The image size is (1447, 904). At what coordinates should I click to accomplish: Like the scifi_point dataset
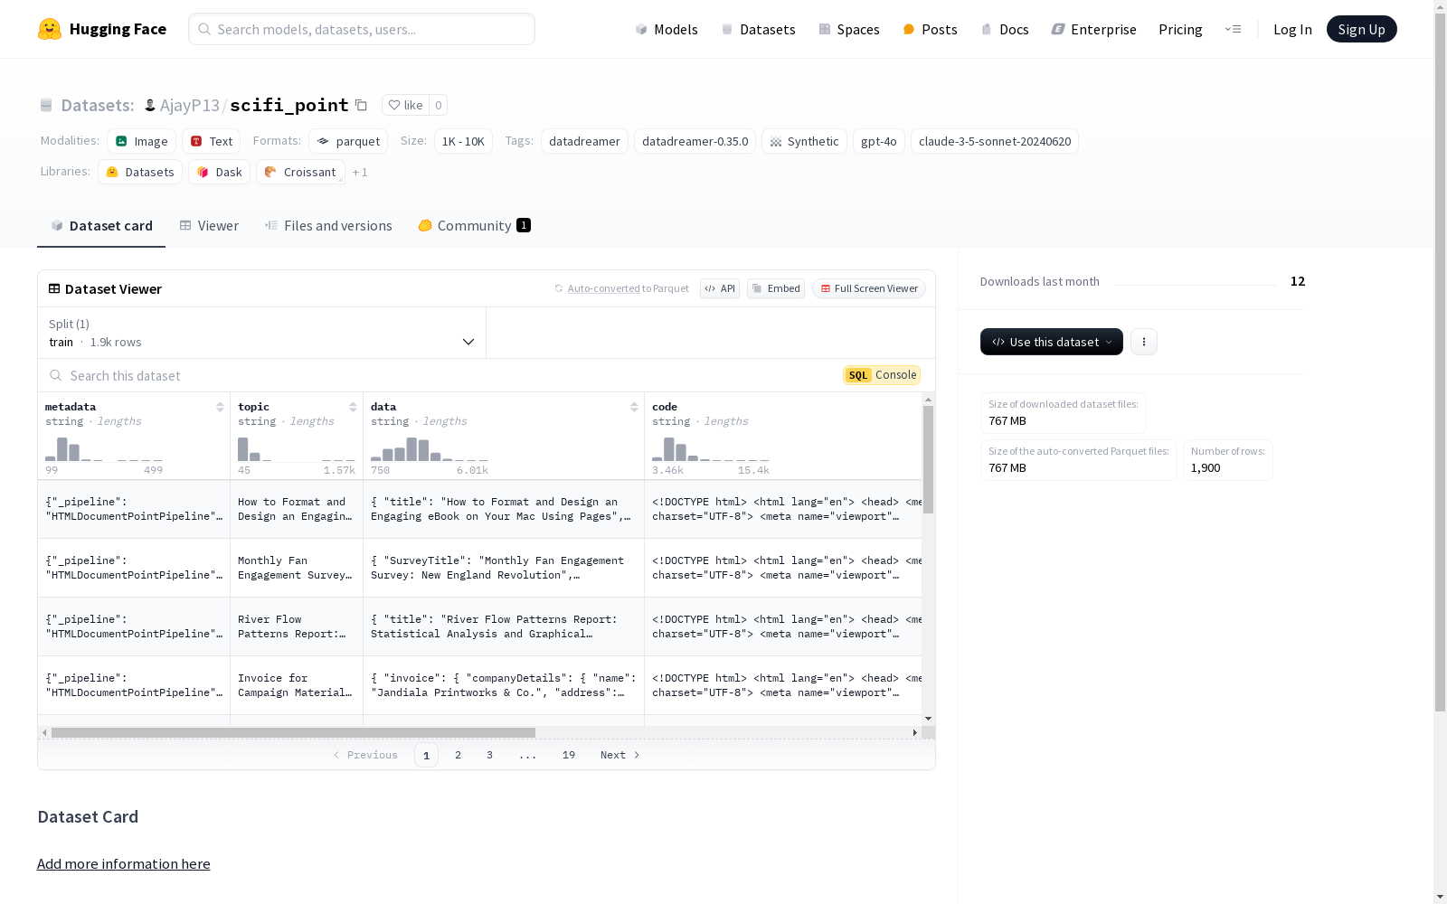pyautogui.click(x=405, y=105)
